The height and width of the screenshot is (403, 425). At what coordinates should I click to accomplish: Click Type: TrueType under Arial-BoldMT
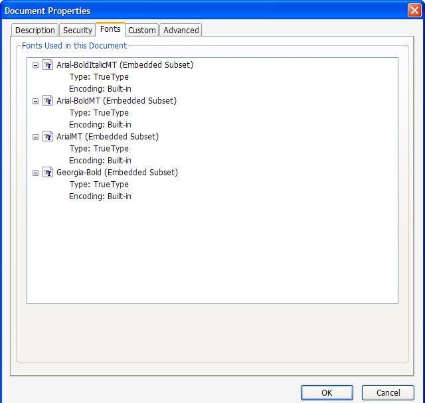pos(99,112)
